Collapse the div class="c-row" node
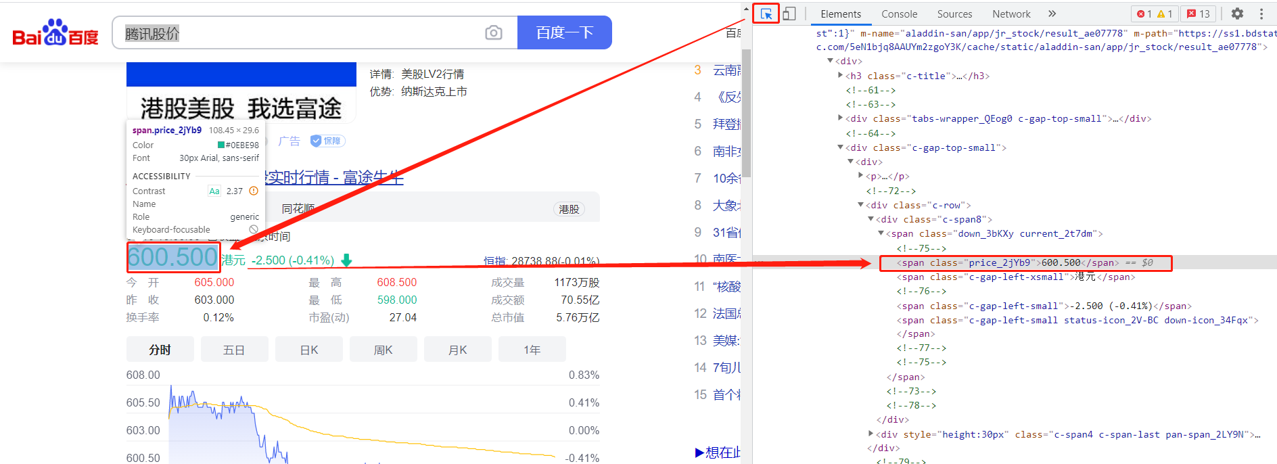The height and width of the screenshot is (464, 1277). 860,205
